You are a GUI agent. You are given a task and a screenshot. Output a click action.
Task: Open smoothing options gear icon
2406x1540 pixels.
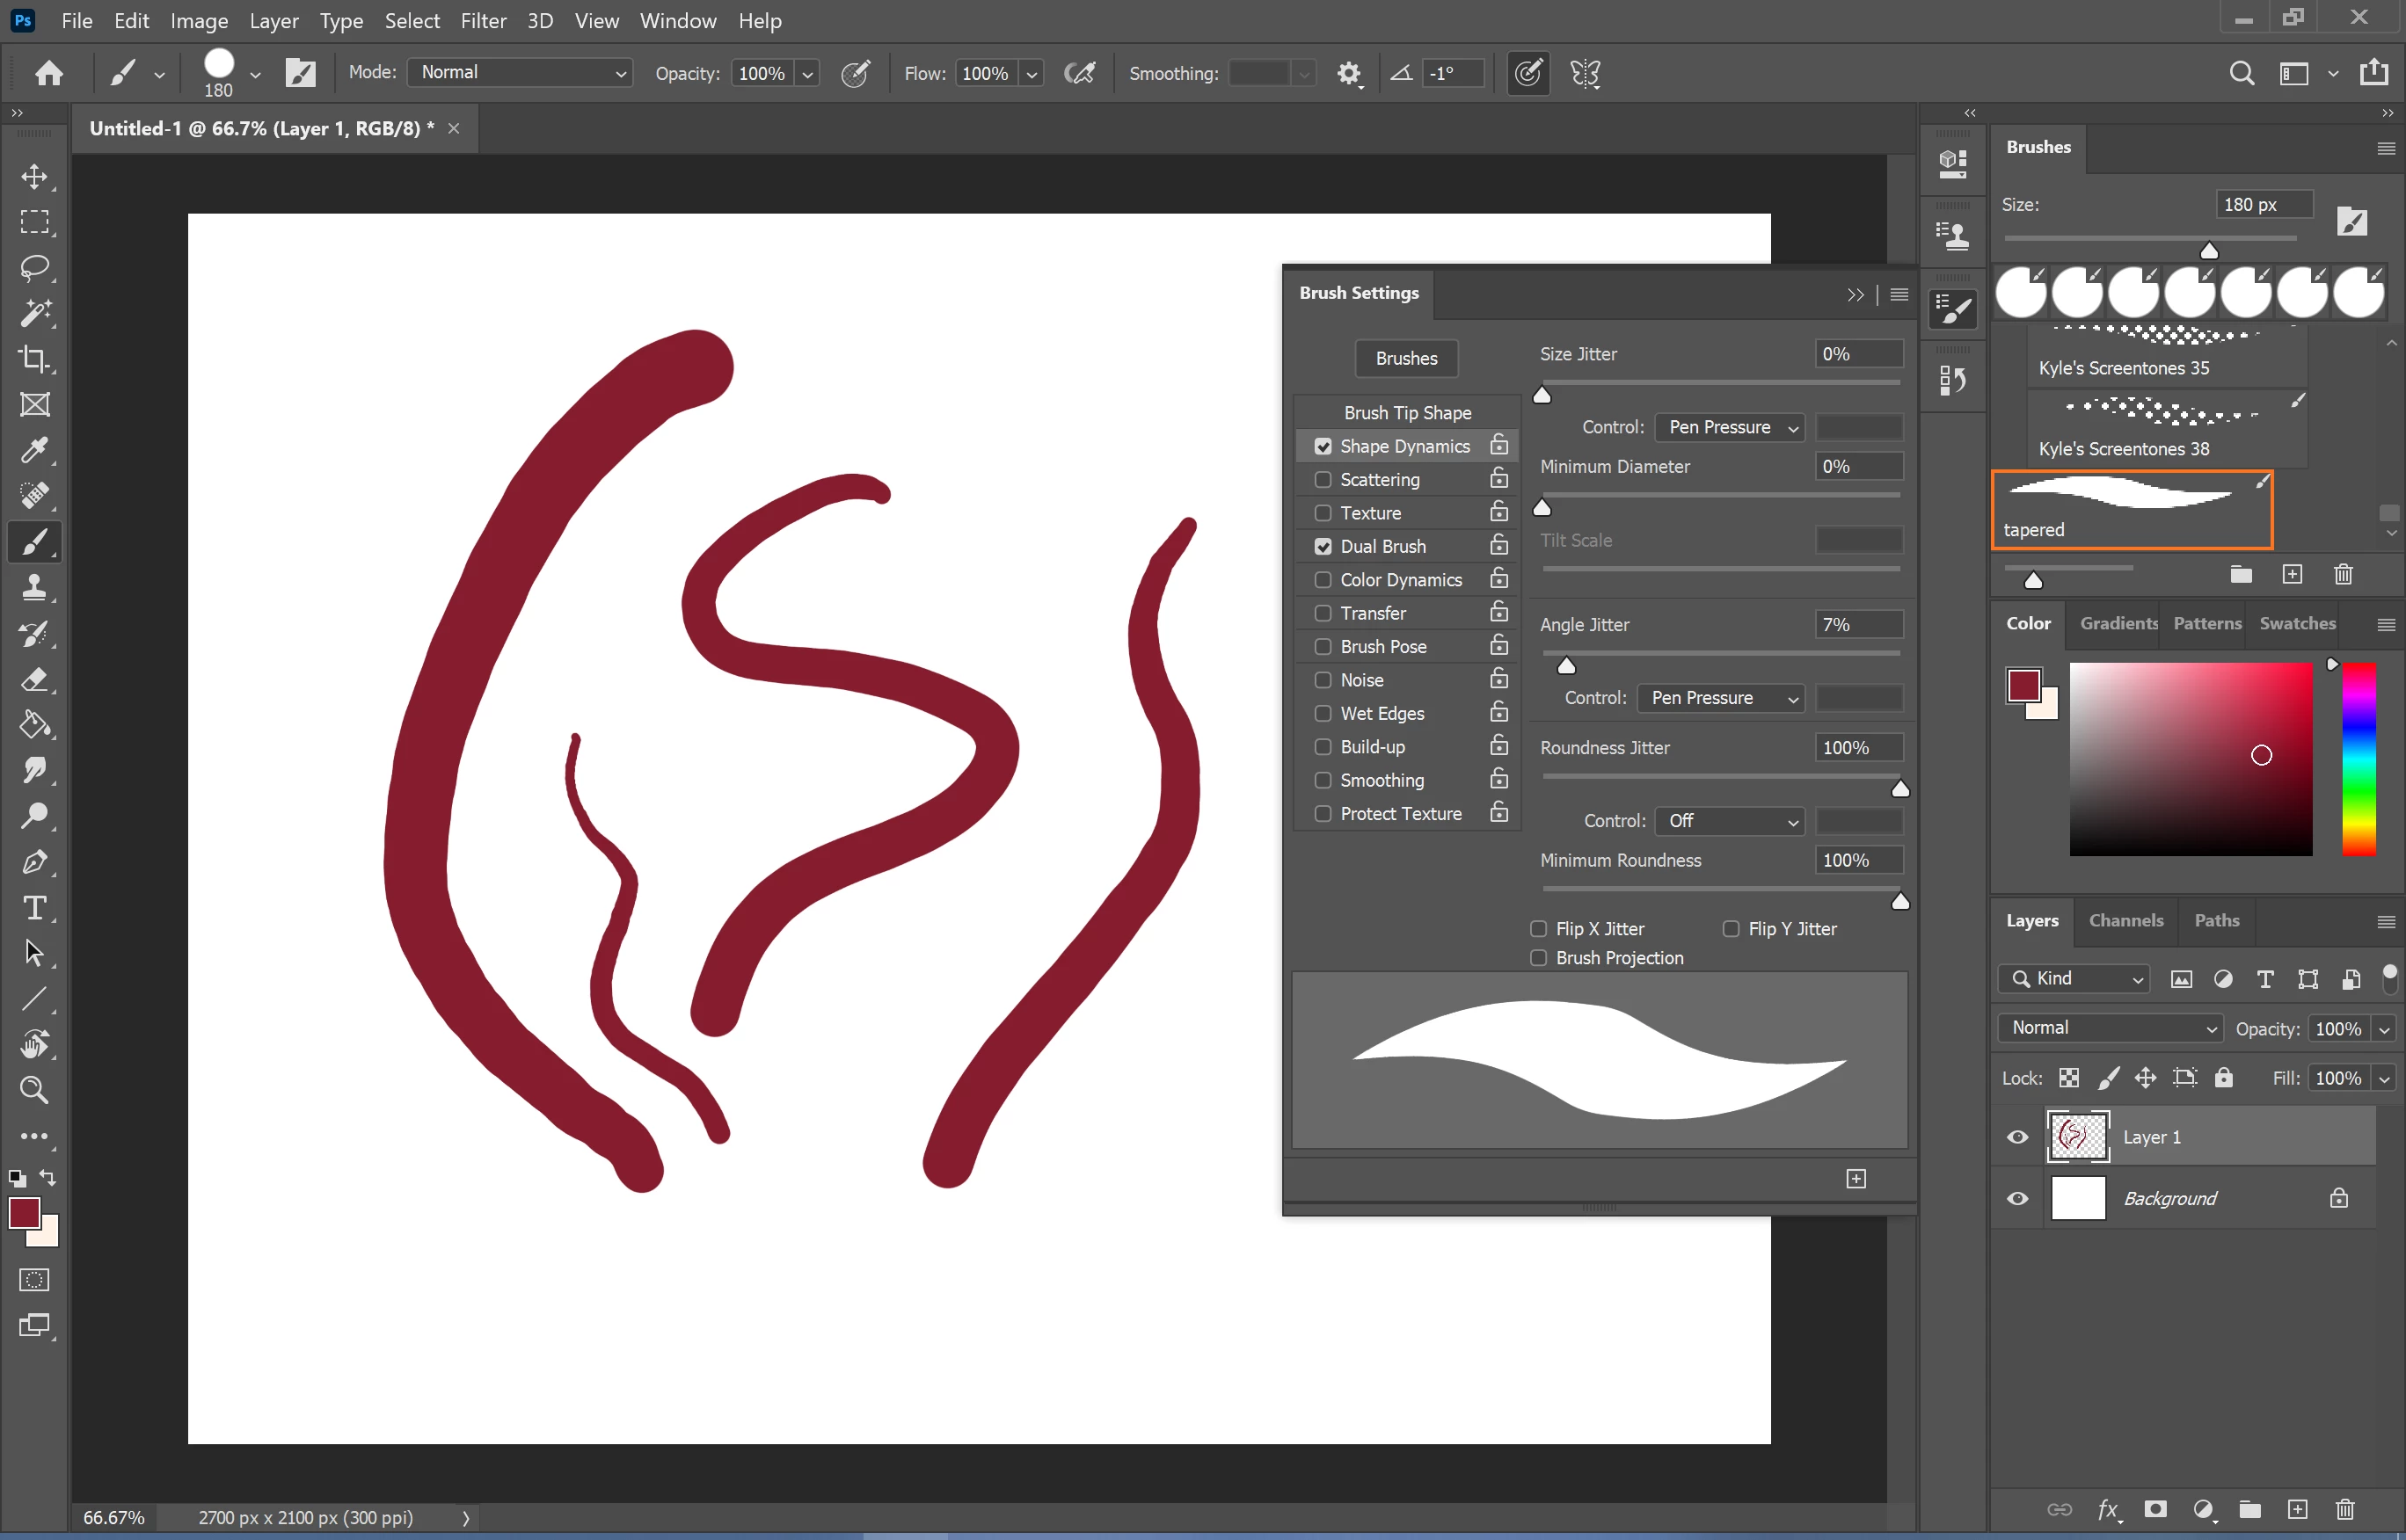[1350, 73]
